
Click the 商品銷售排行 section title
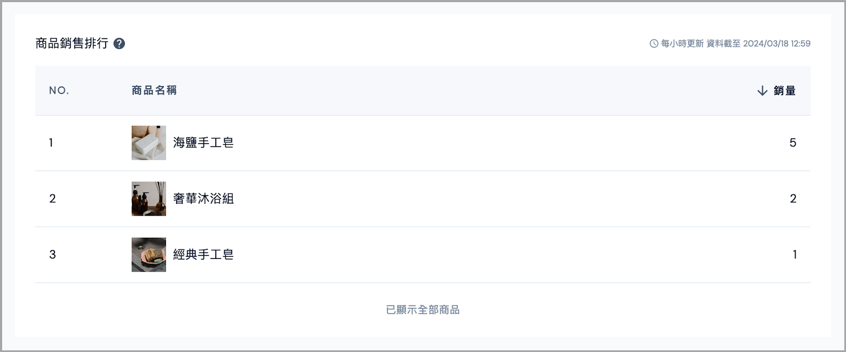(x=72, y=43)
